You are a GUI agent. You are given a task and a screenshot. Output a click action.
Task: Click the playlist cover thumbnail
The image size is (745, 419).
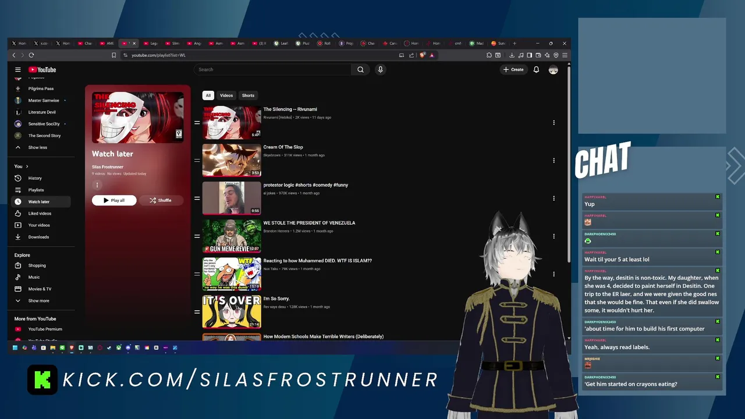point(137,117)
